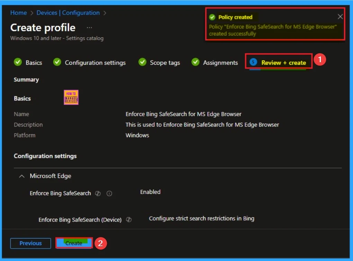Collapse the Microsoft Edge section
The image size is (353, 261).
(x=21, y=176)
